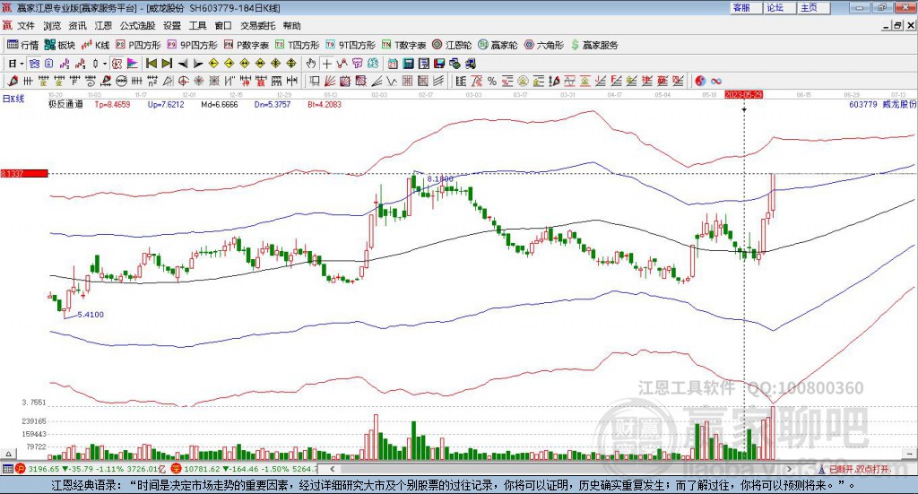The image size is (918, 494).
Task: Click the 论坛 forum button
Action: pos(780,7)
